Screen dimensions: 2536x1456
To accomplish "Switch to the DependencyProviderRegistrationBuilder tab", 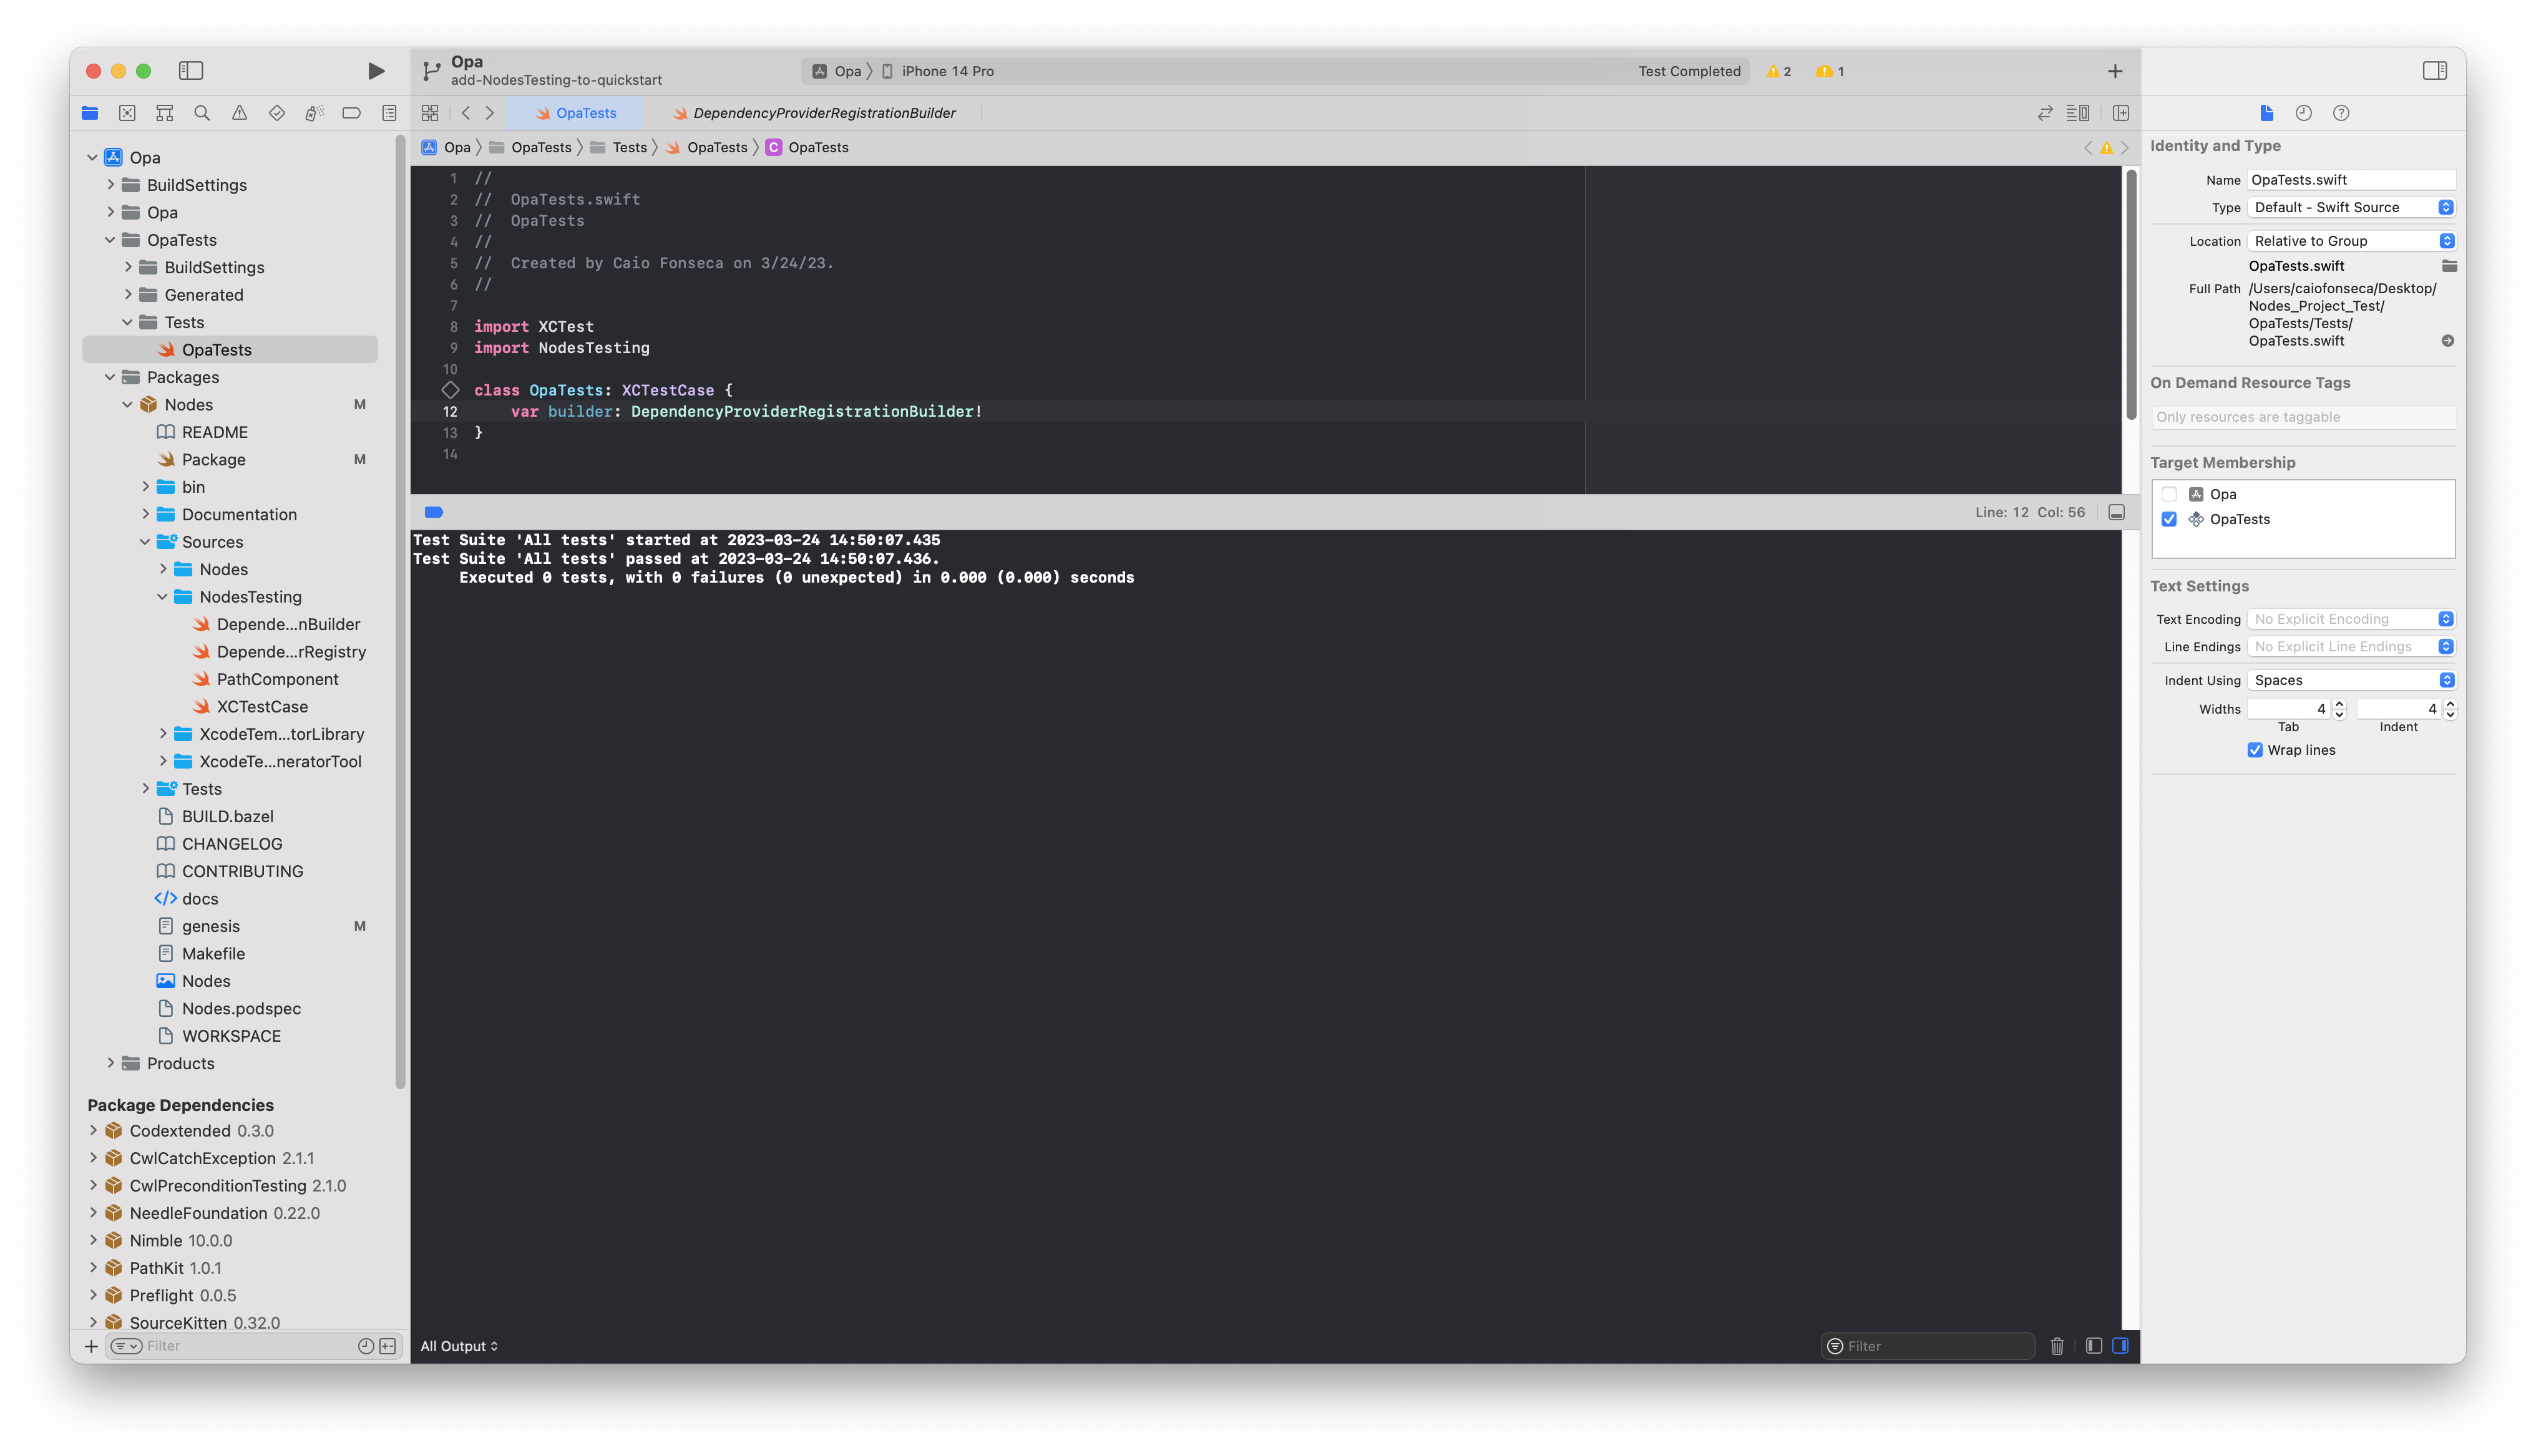I will pyautogui.click(x=823, y=113).
